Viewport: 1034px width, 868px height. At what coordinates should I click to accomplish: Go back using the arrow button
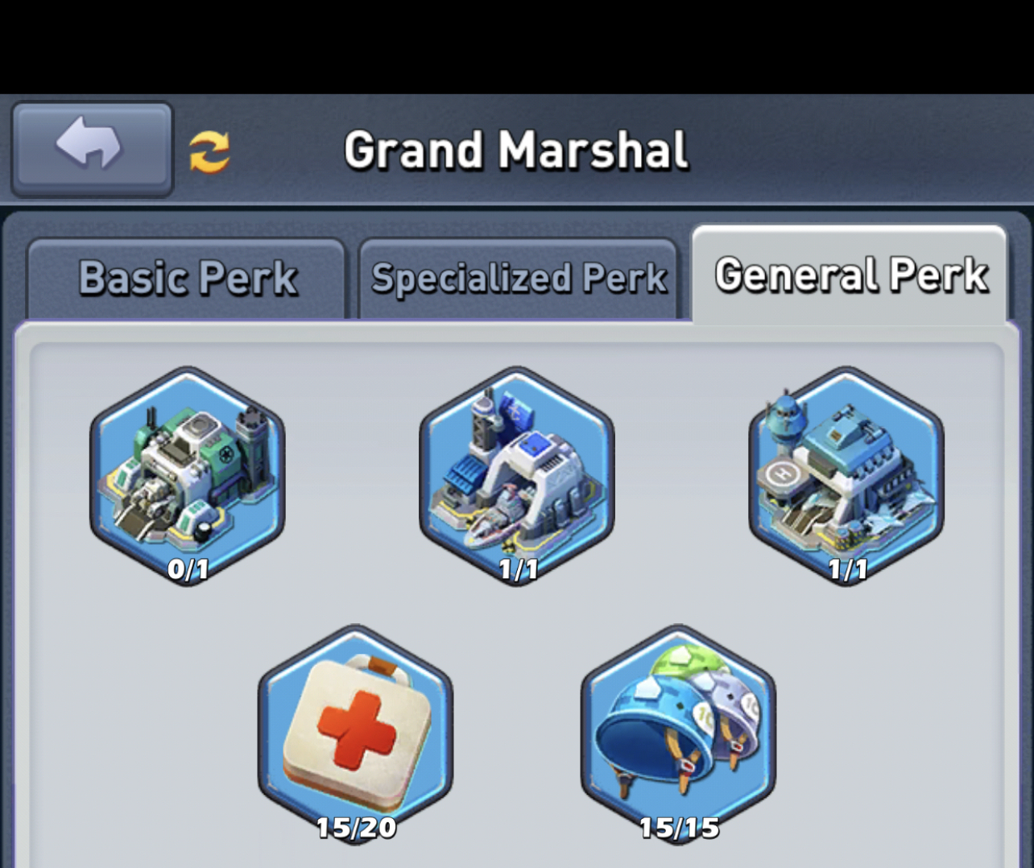click(92, 149)
